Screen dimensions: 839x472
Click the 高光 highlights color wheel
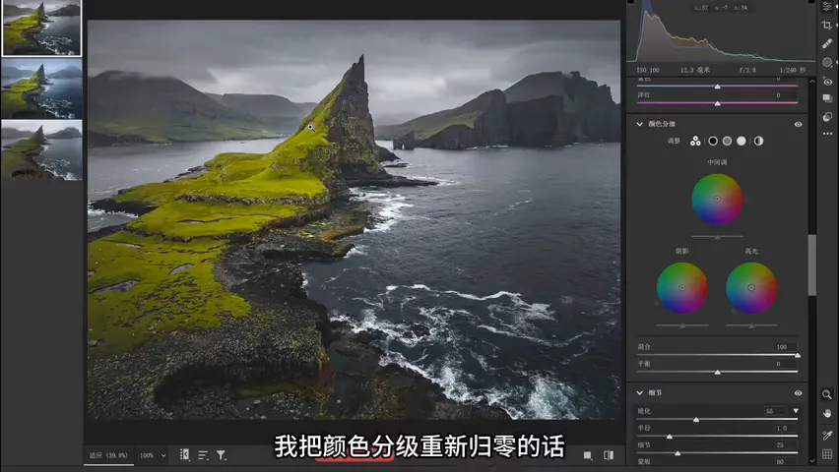(x=751, y=287)
